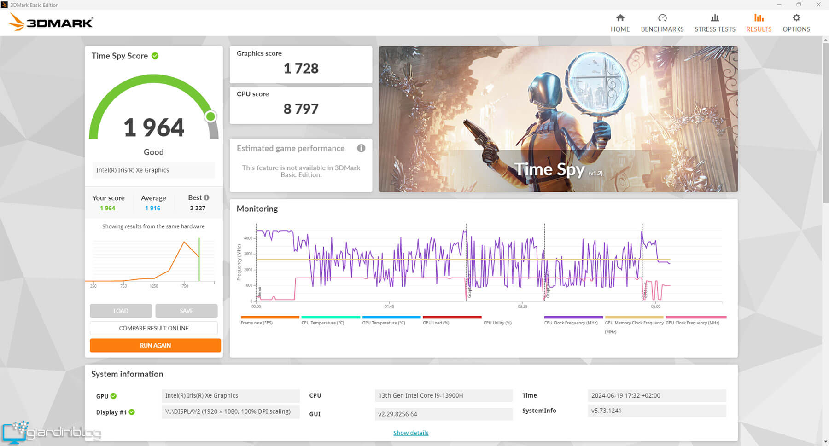The height and width of the screenshot is (446, 829).
Task: Toggle CPU Utility (%) legend entry
Action: pyautogui.click(x=497, y=323)
